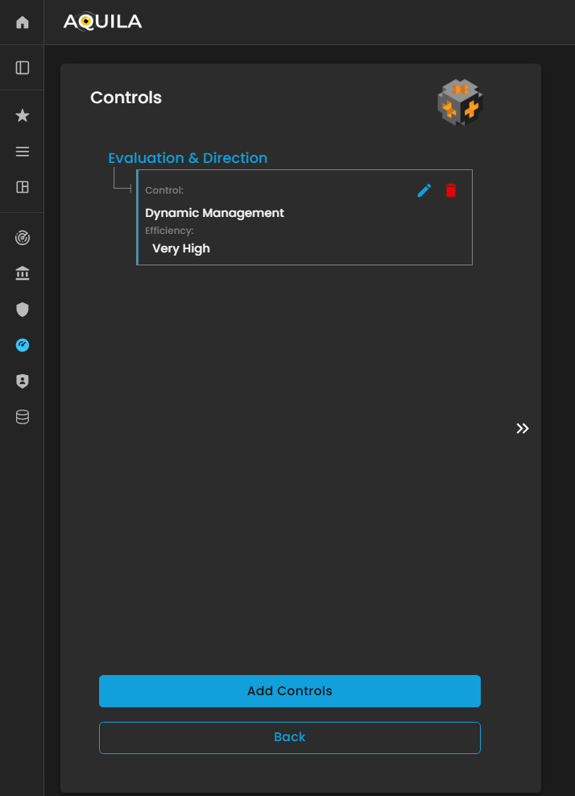Screen dimensions: 575x796
Task: Click the Aquila logo
Action: [x=102, y=22]
